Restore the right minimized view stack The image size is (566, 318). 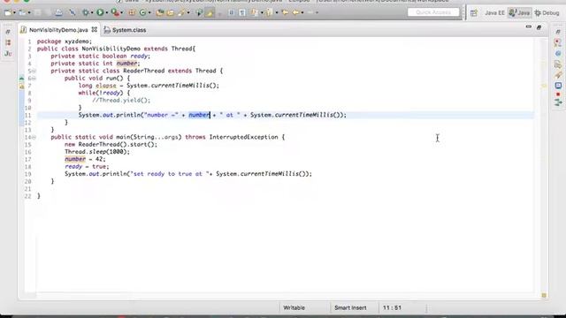pos(558,32)
